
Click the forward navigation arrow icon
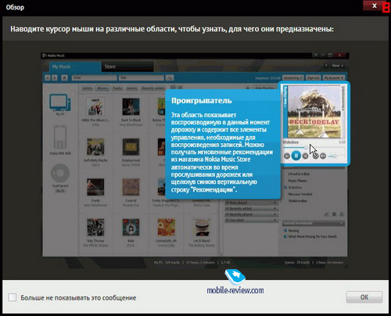55,77
